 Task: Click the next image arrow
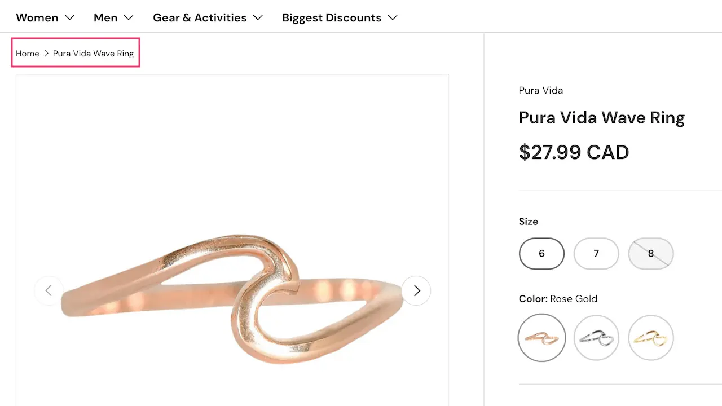click(x=416, y=290)
